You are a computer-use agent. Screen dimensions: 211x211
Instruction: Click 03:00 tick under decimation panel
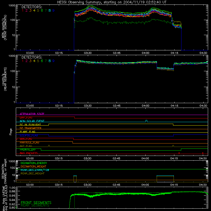30,185
